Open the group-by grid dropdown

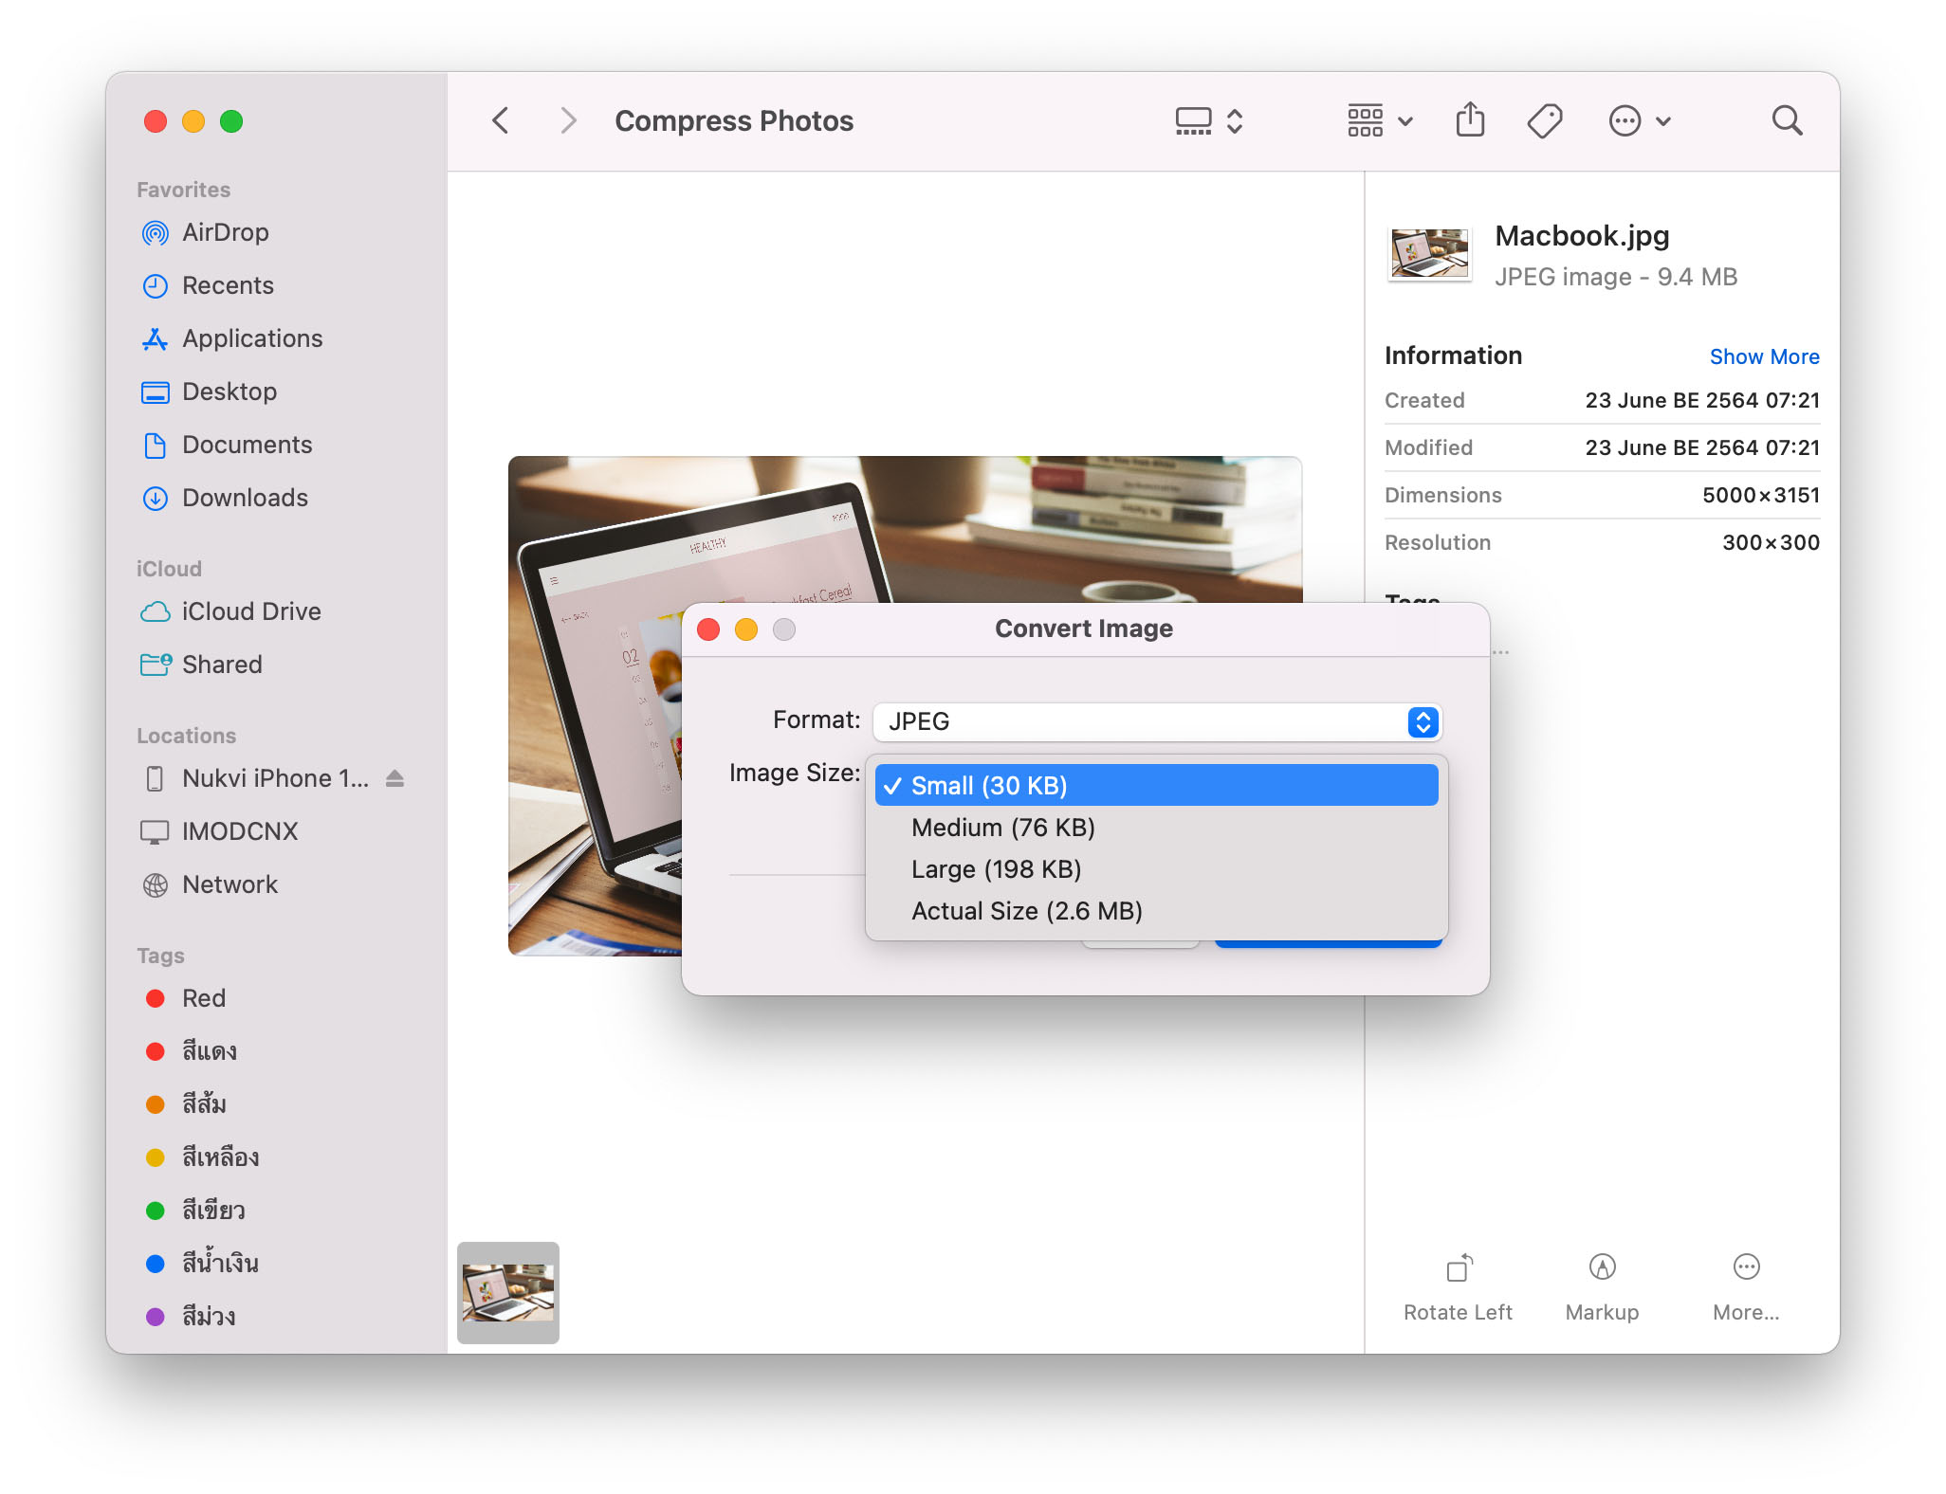coord(1380,120)
